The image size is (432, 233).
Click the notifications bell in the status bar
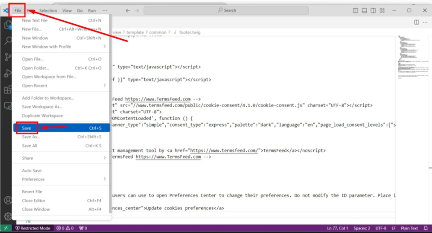426,228
